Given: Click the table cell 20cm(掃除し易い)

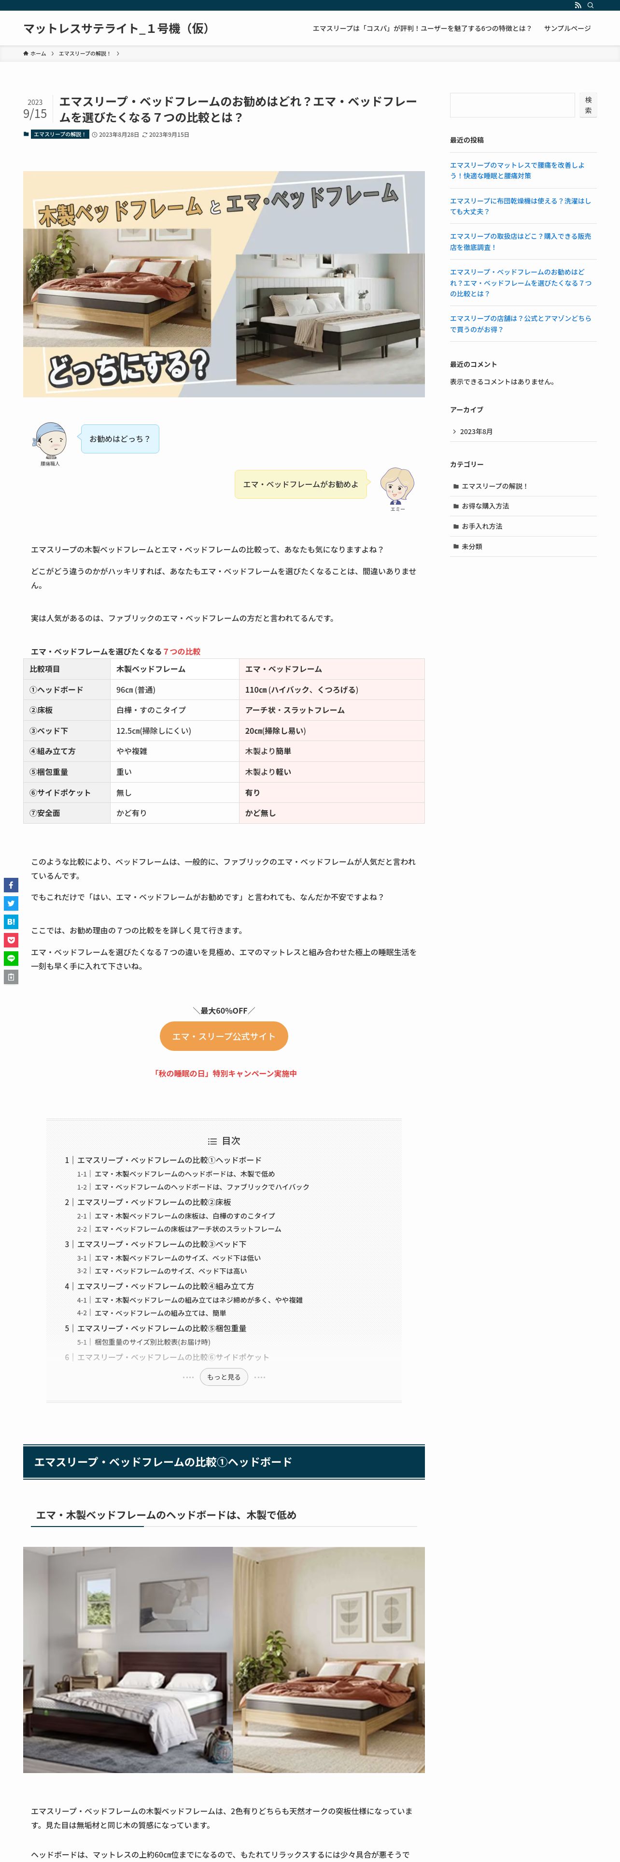Looking at the screenshot, I should click(x=331, y=731).
